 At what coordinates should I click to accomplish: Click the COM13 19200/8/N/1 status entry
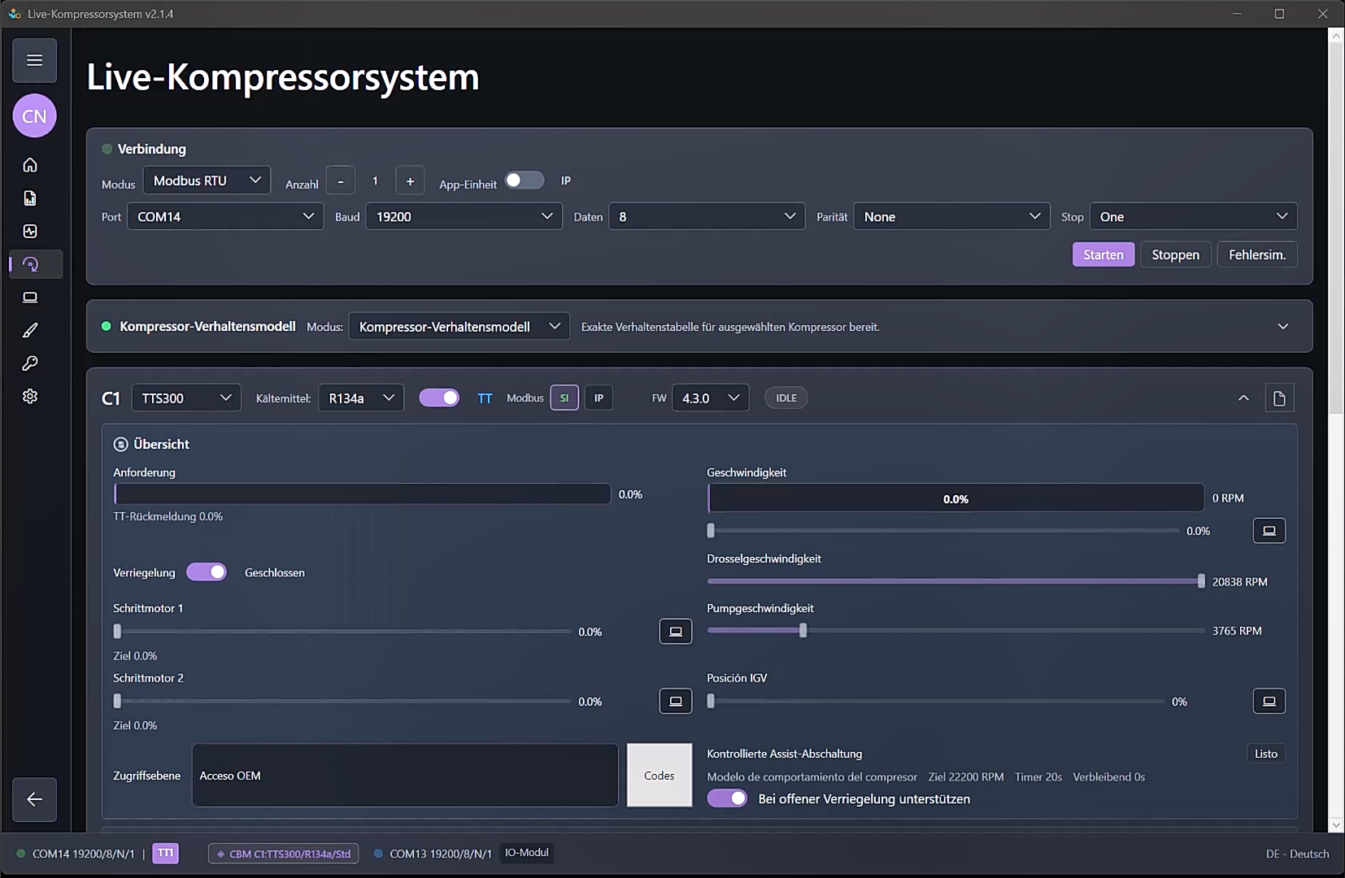point(433,854)
